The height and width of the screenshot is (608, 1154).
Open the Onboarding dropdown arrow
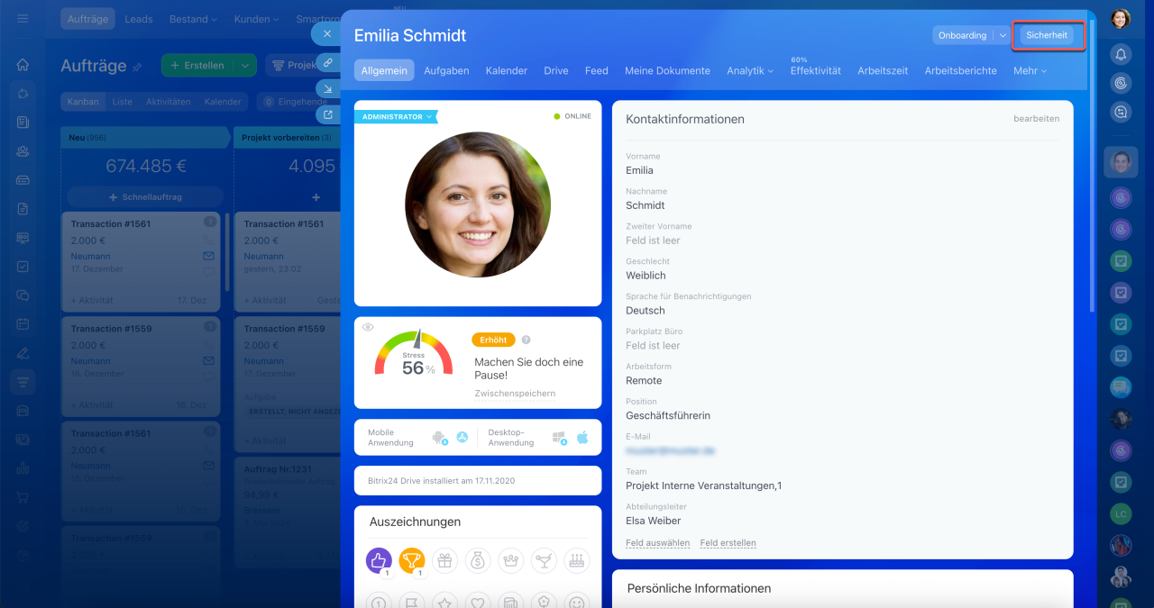1002,35
